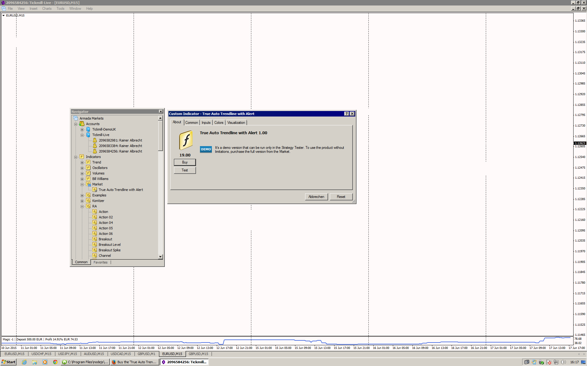Collapse the RA folder in Navigator
The image size is (587, 366).
coord(82,206)
